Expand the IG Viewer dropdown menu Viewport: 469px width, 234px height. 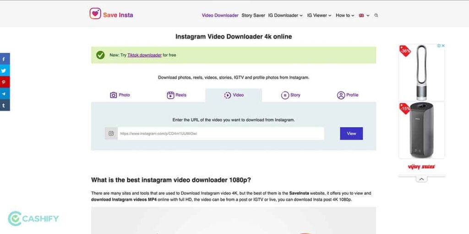[x=319, y=16]
